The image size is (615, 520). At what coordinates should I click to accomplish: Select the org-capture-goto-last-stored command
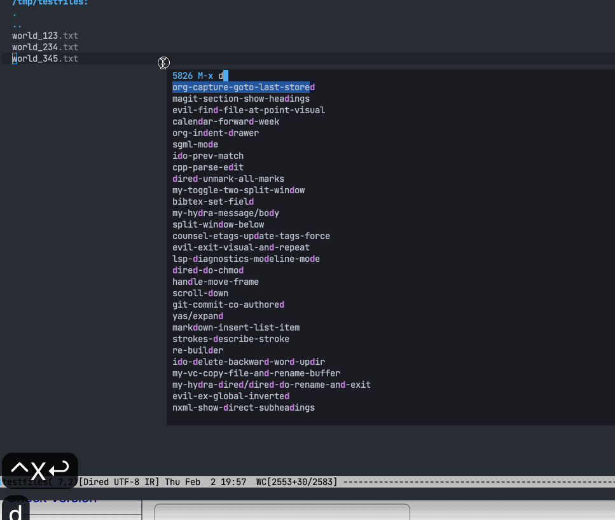point(242,87)
